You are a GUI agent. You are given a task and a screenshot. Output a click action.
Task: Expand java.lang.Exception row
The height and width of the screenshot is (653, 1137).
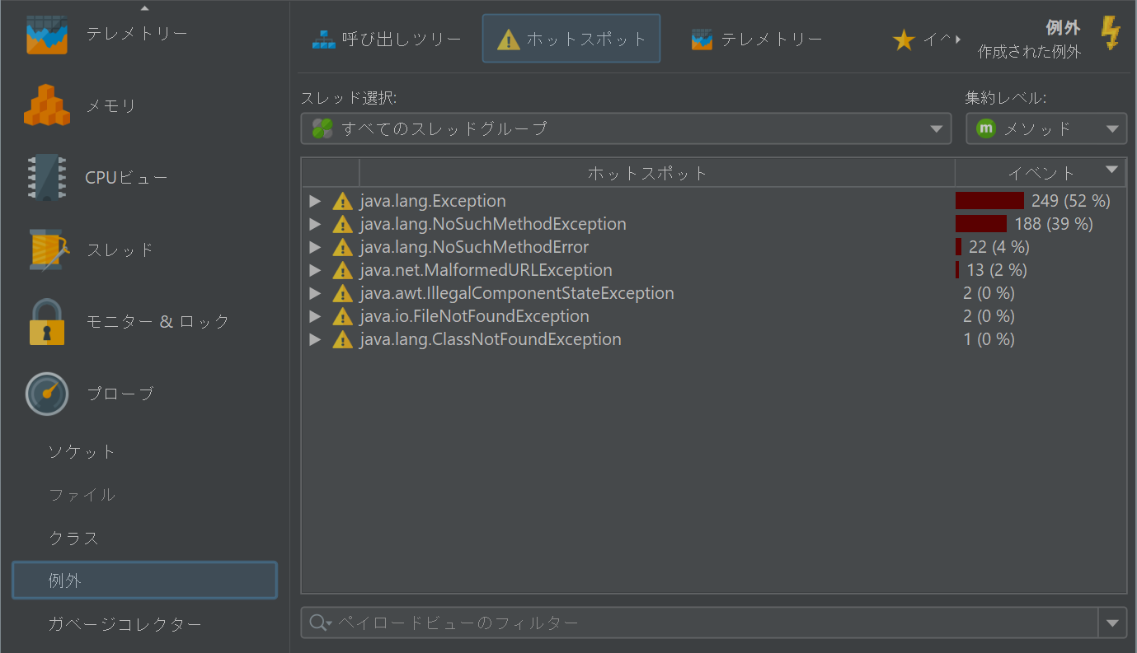pyautogui.click(x=314, y=201)
